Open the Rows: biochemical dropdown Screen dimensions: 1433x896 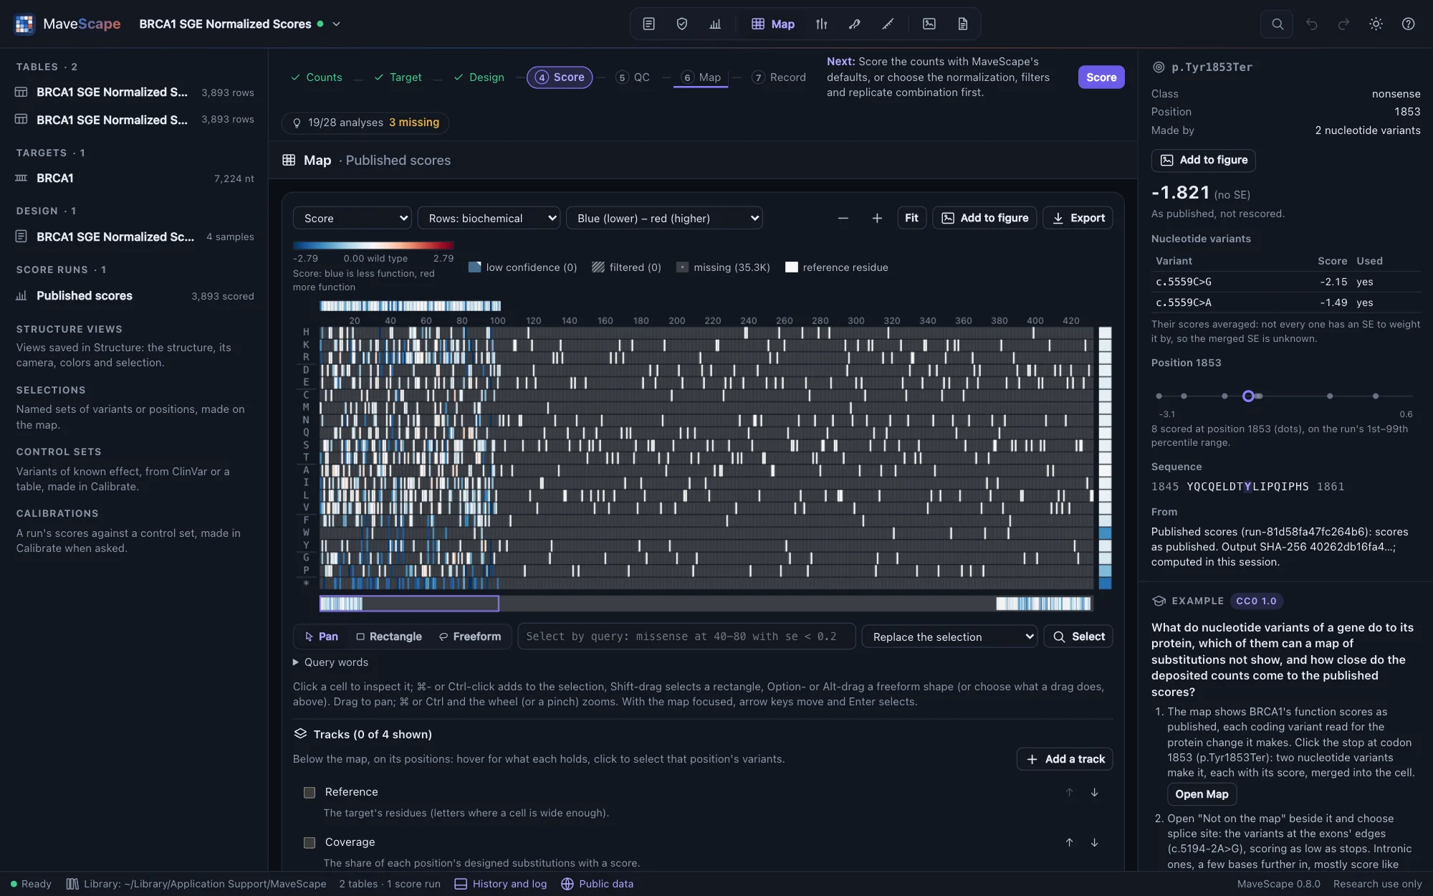click(x=489, y=218)
